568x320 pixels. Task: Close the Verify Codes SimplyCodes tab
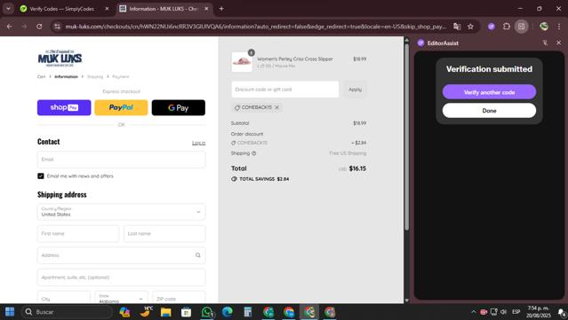point(107,9)
